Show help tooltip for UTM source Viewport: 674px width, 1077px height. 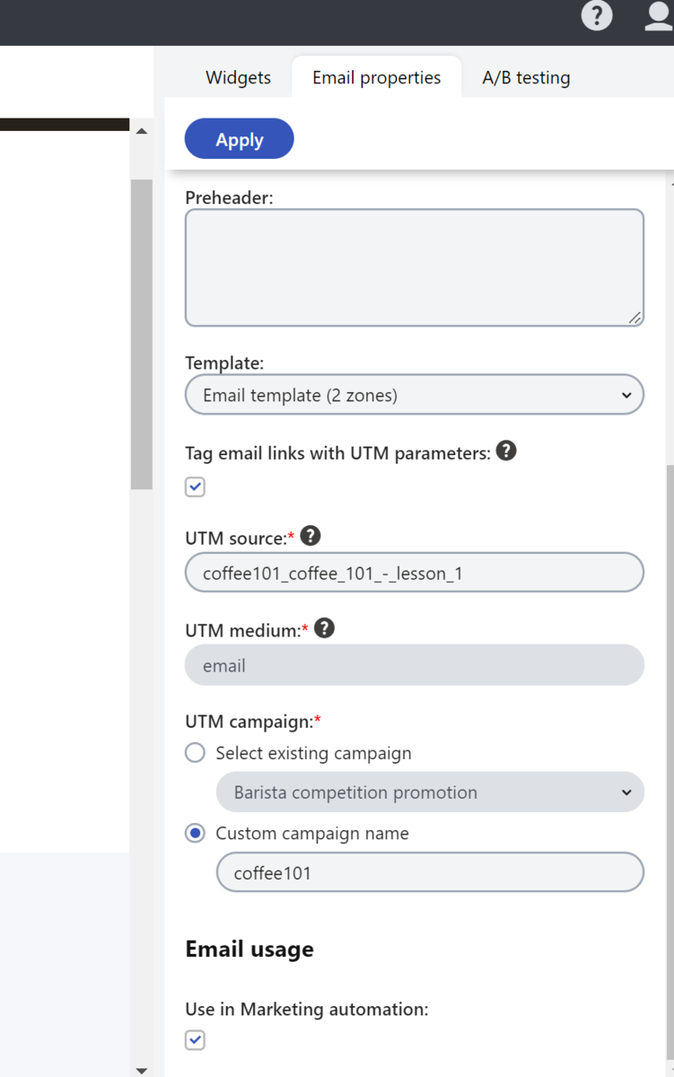pos(311,537)
